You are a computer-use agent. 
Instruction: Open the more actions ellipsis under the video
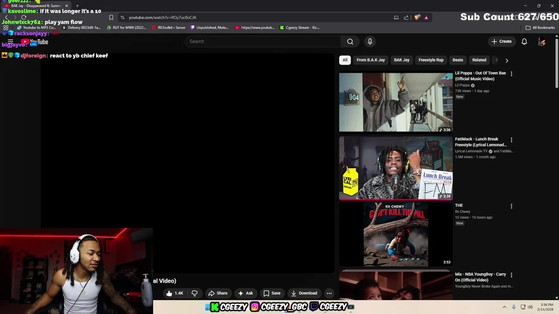pyautogui.click(x=329, y=293)
